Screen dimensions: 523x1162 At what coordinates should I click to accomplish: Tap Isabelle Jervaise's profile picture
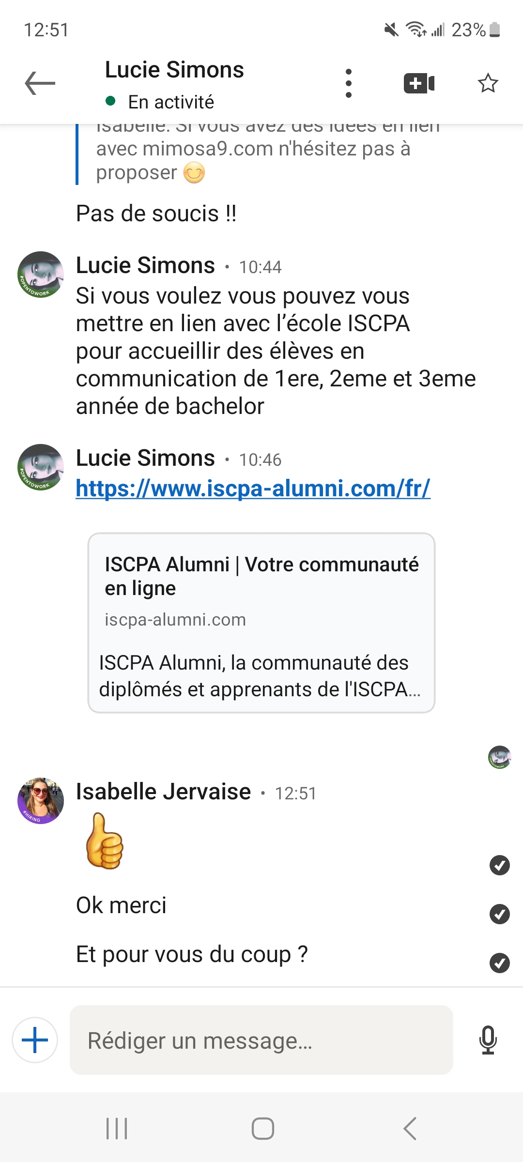pos(41,801)
